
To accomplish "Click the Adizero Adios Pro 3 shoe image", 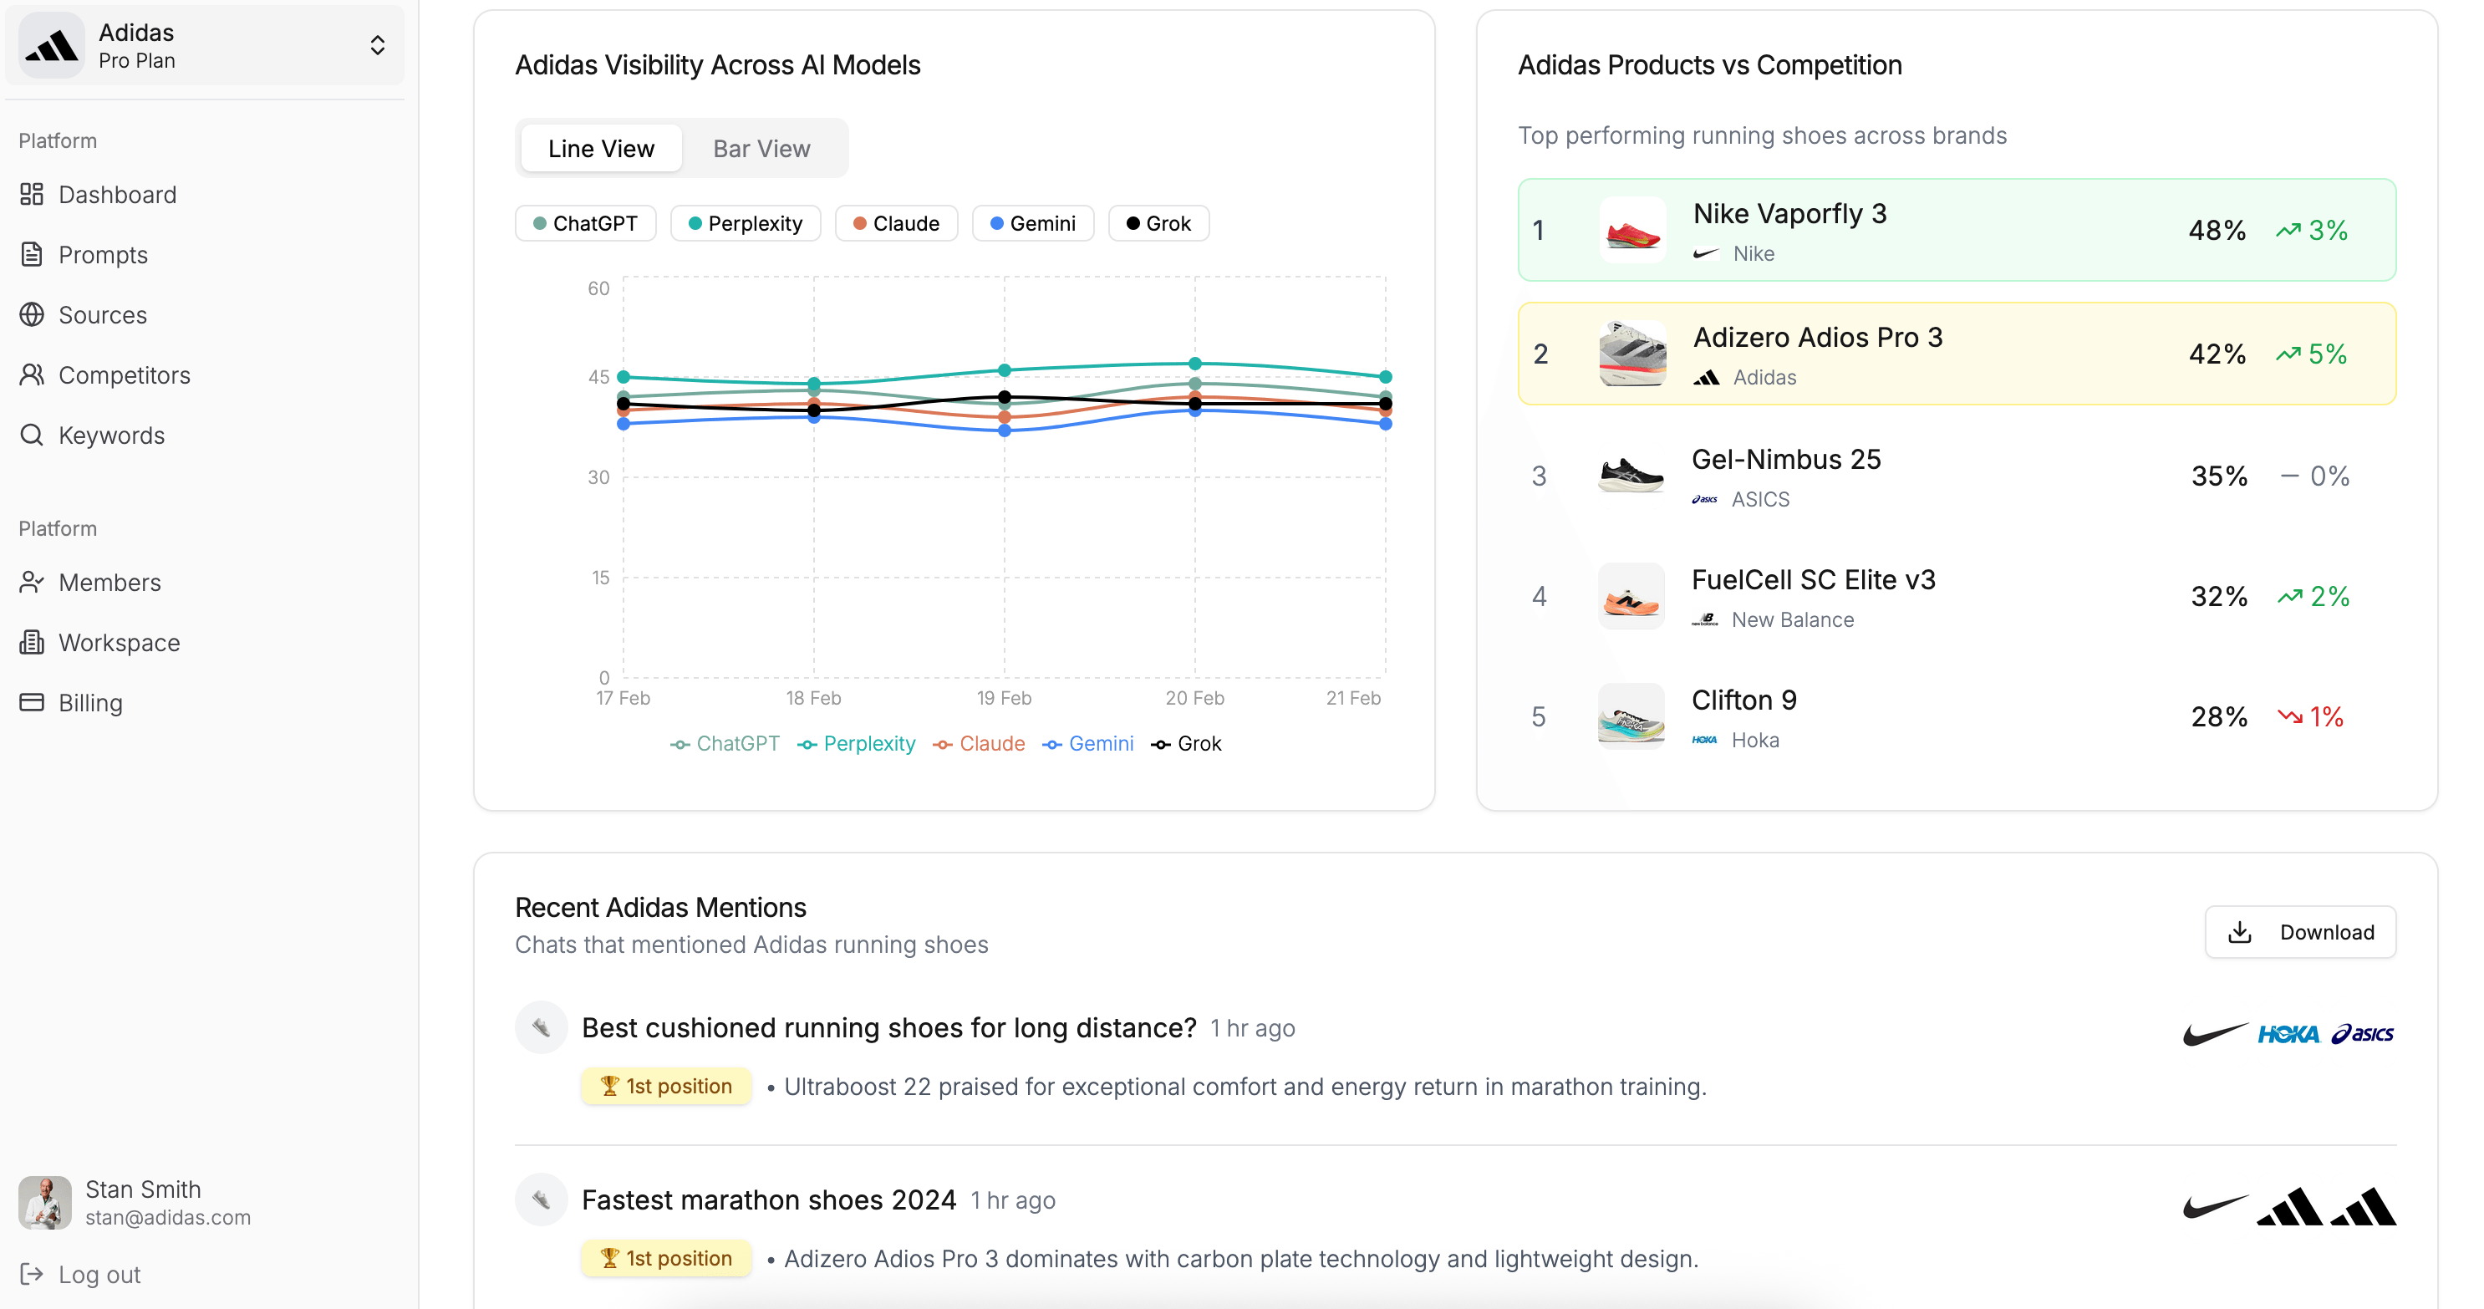I will tap(1631, 353).
